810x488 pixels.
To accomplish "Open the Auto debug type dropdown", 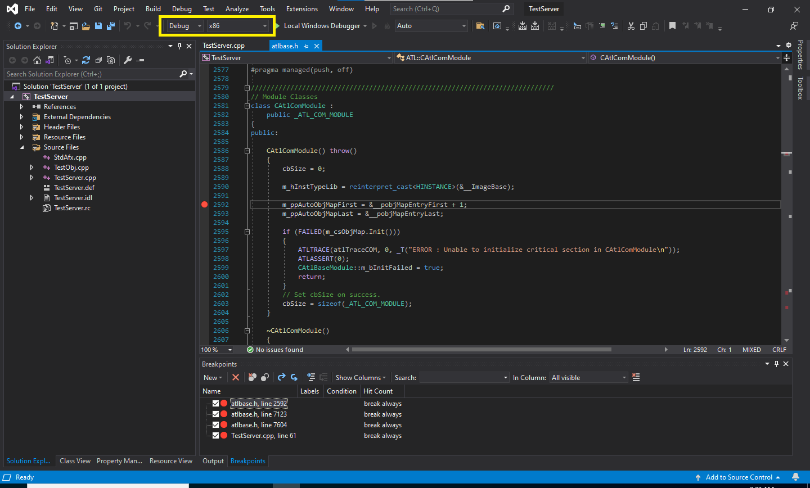I will click(431, 26).
